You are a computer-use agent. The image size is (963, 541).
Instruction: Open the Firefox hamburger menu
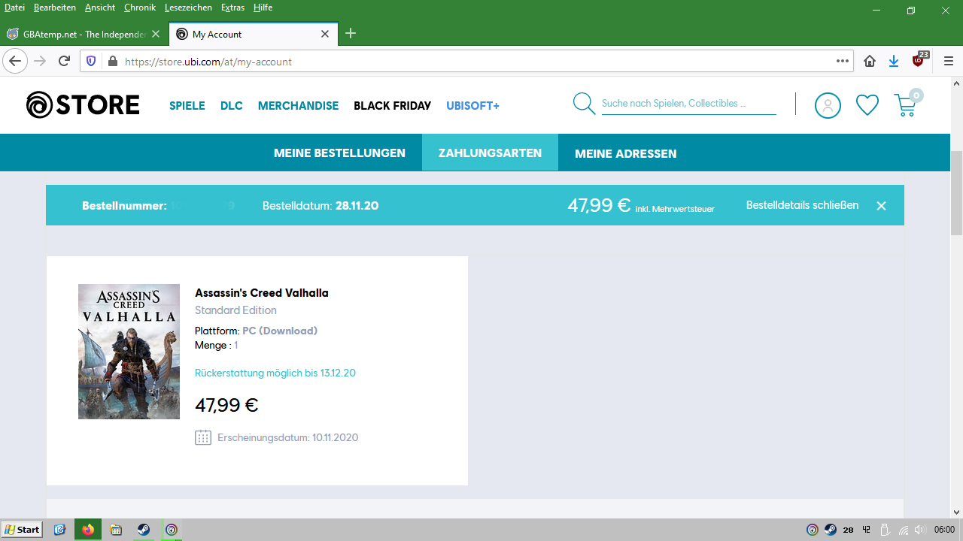(x=949, y=62)
